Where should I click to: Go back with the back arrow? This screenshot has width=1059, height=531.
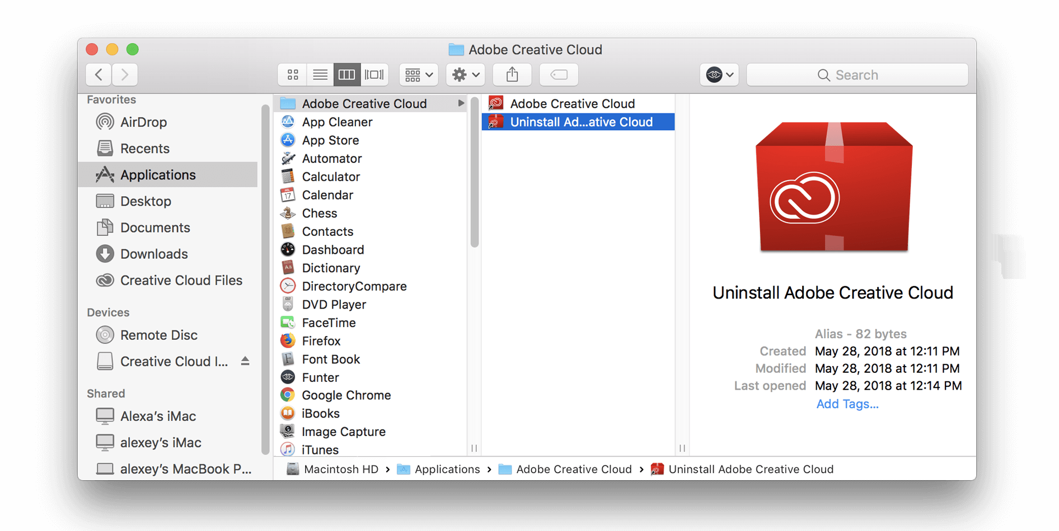(x=99, y=74)
